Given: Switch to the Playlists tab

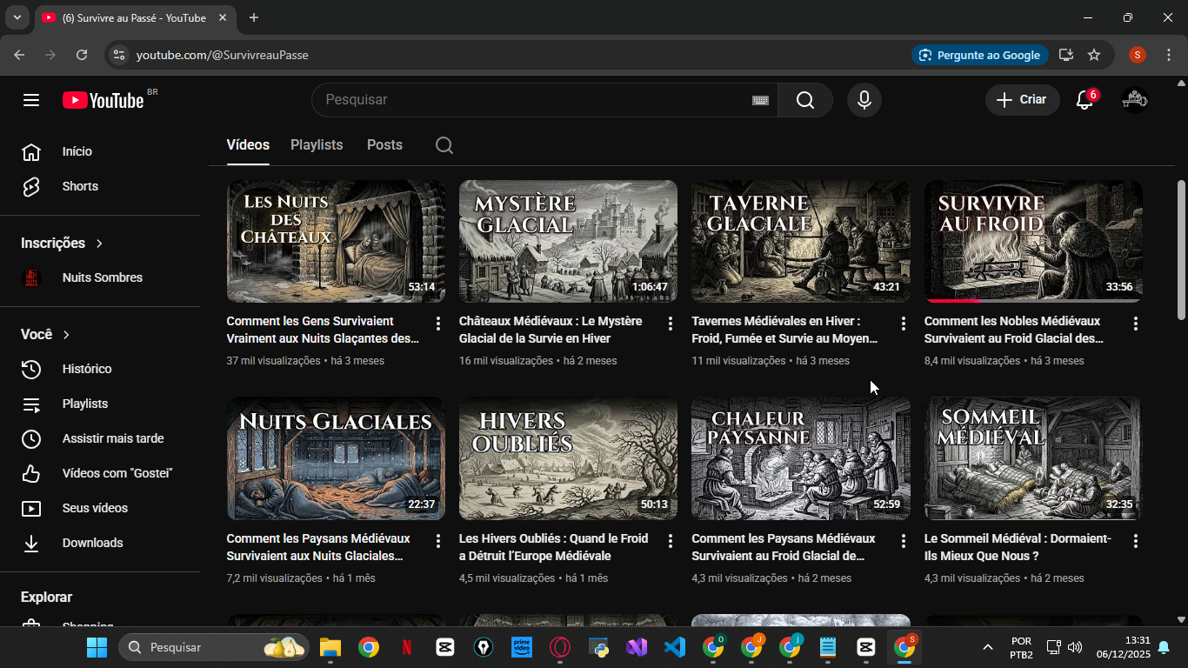Looking at the screenshot, I should tap(317, 145).
